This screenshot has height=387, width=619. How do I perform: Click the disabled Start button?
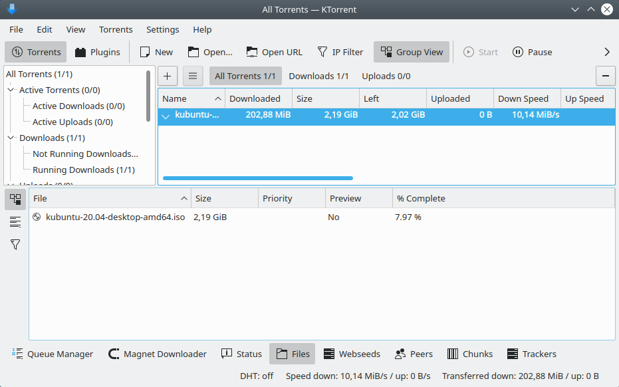click(x=481, y=52)
